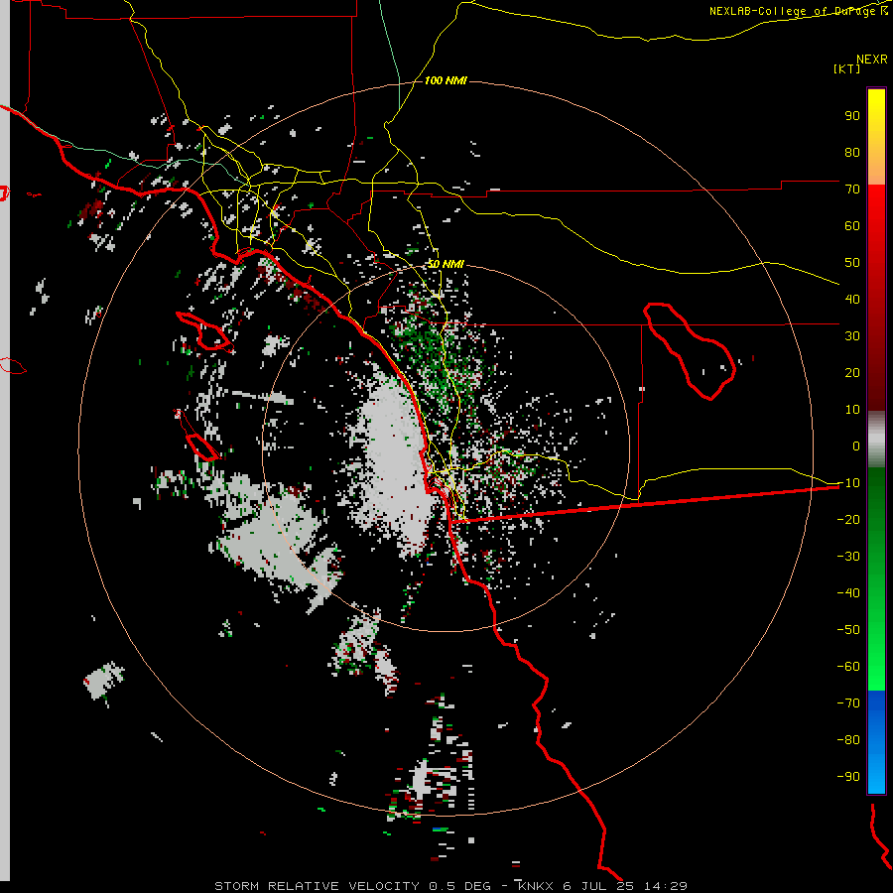893x893 pixels.
Task: Click the blue bottom segment of the velocity scale
Action: point(876,741)
